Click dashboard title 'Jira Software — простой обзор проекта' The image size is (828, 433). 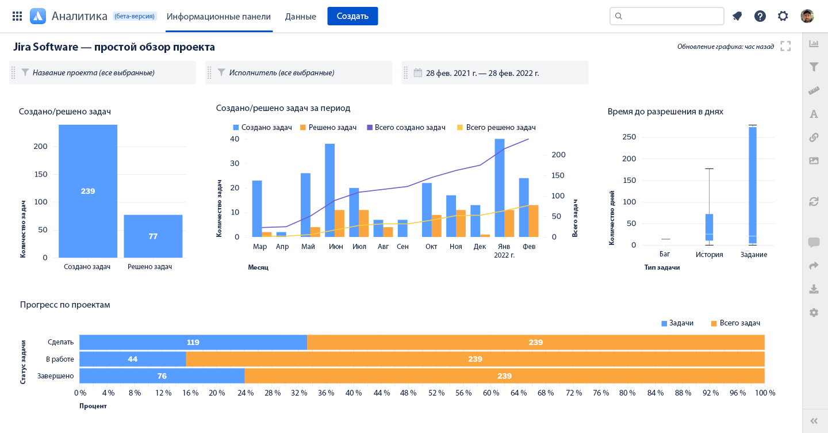pos(114,47)
